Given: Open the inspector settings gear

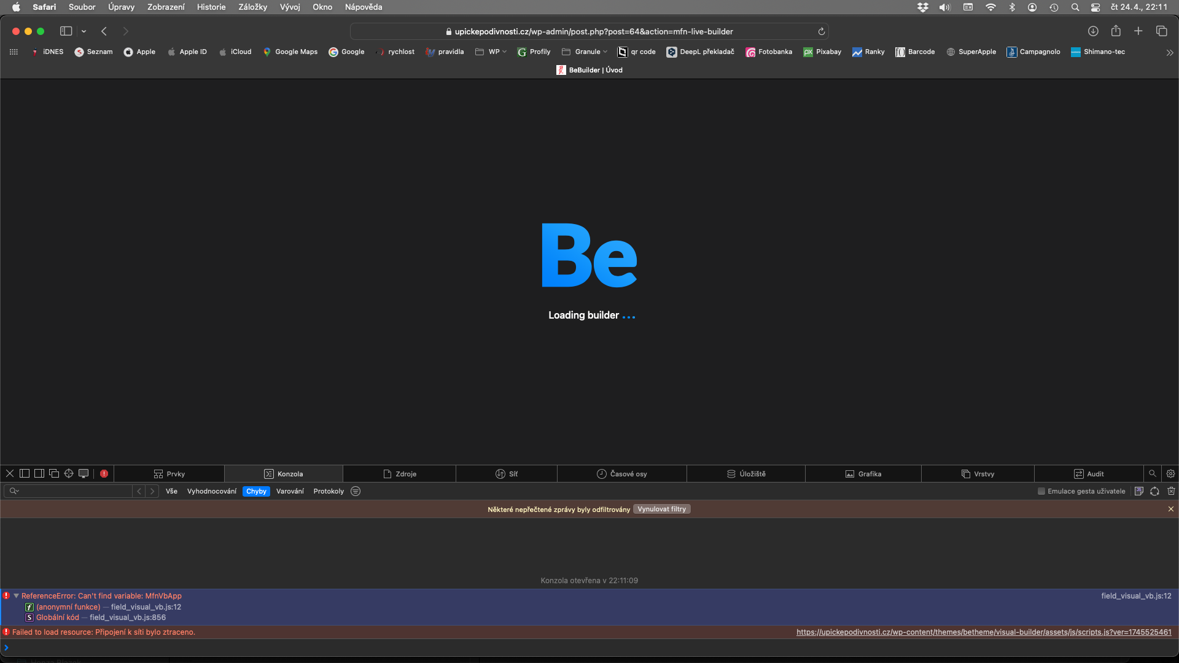Looking at the screenshot, I should 1170,473.
